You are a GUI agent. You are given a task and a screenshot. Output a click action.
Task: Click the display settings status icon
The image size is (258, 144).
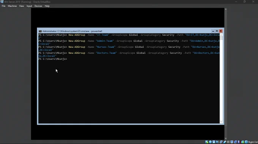pyautogui.click(x=232, y=142)
